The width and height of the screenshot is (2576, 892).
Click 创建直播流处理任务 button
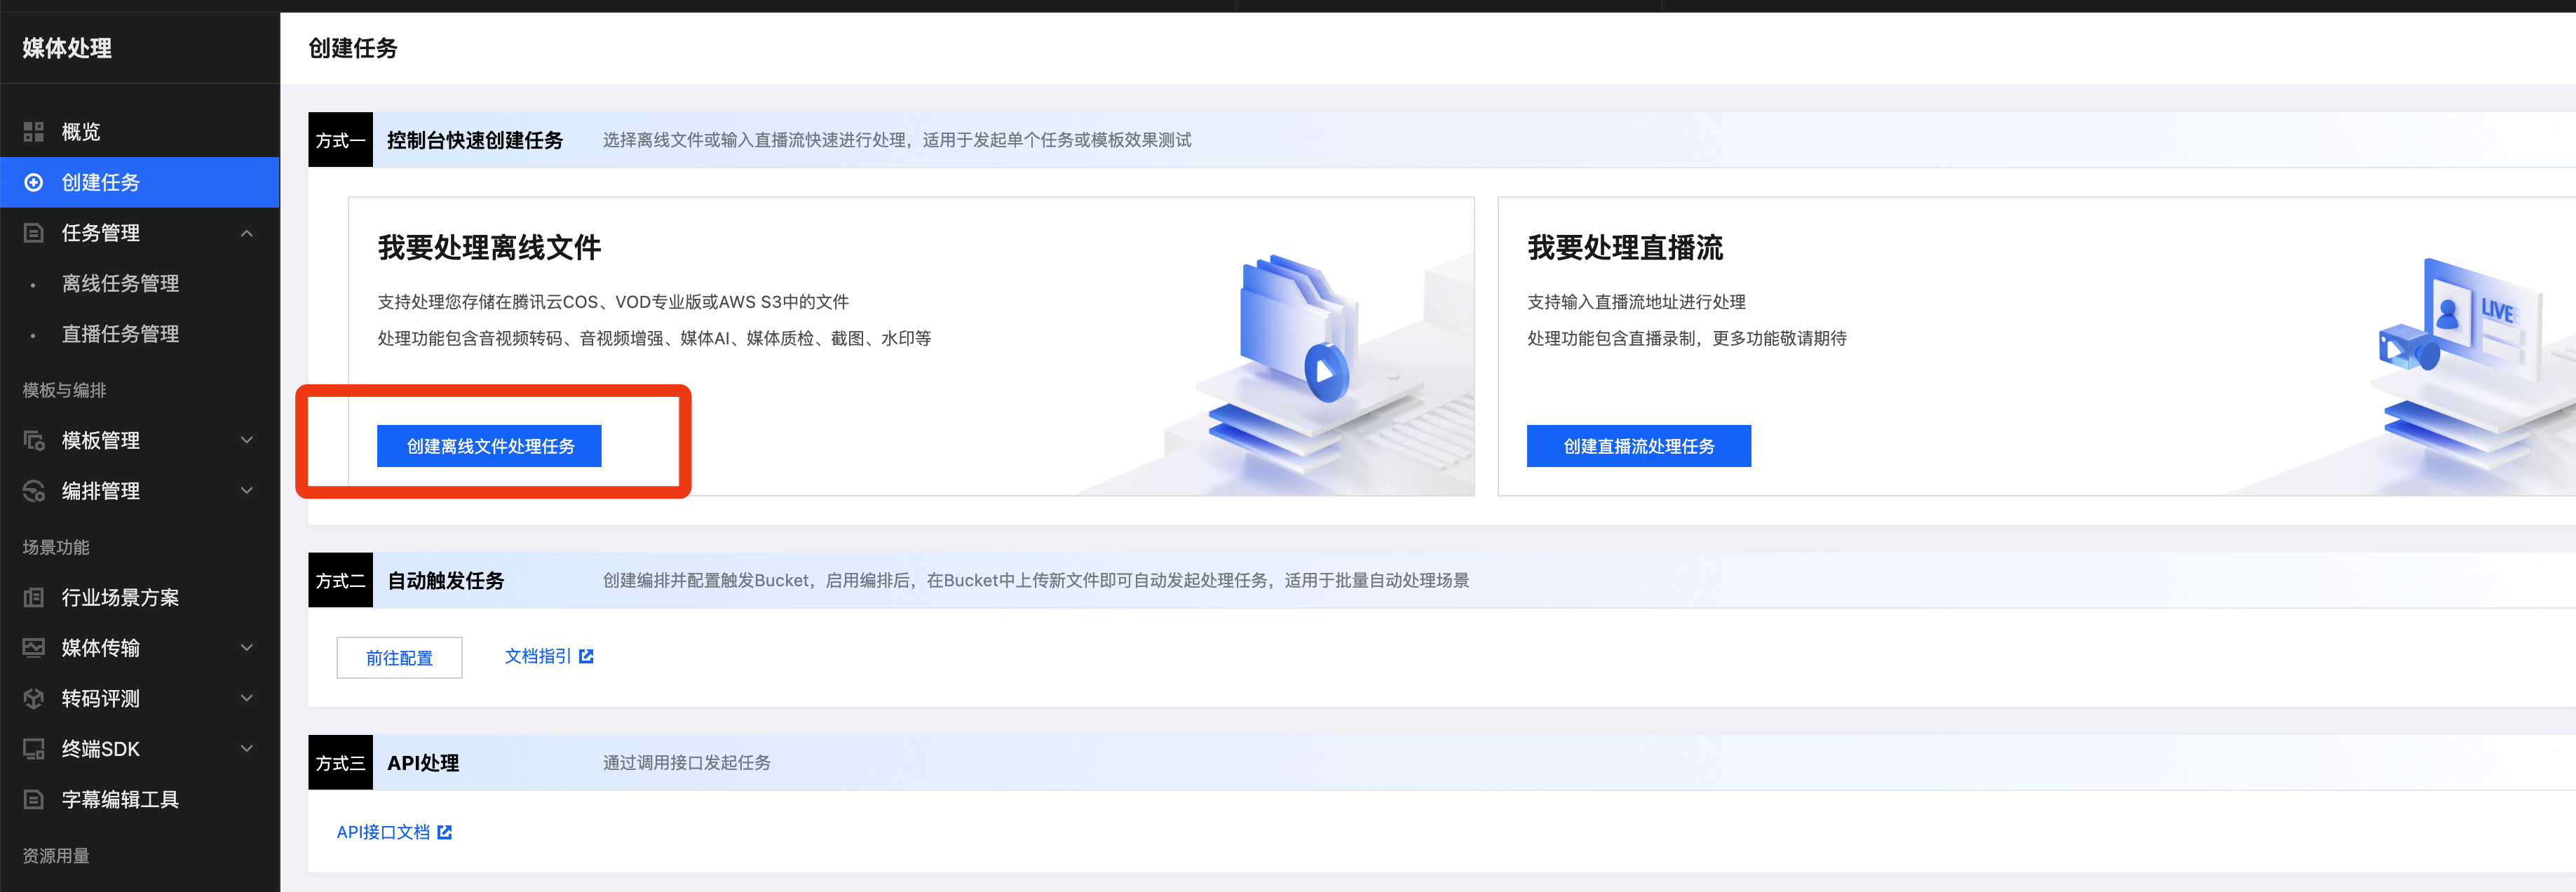[1638, 446]
